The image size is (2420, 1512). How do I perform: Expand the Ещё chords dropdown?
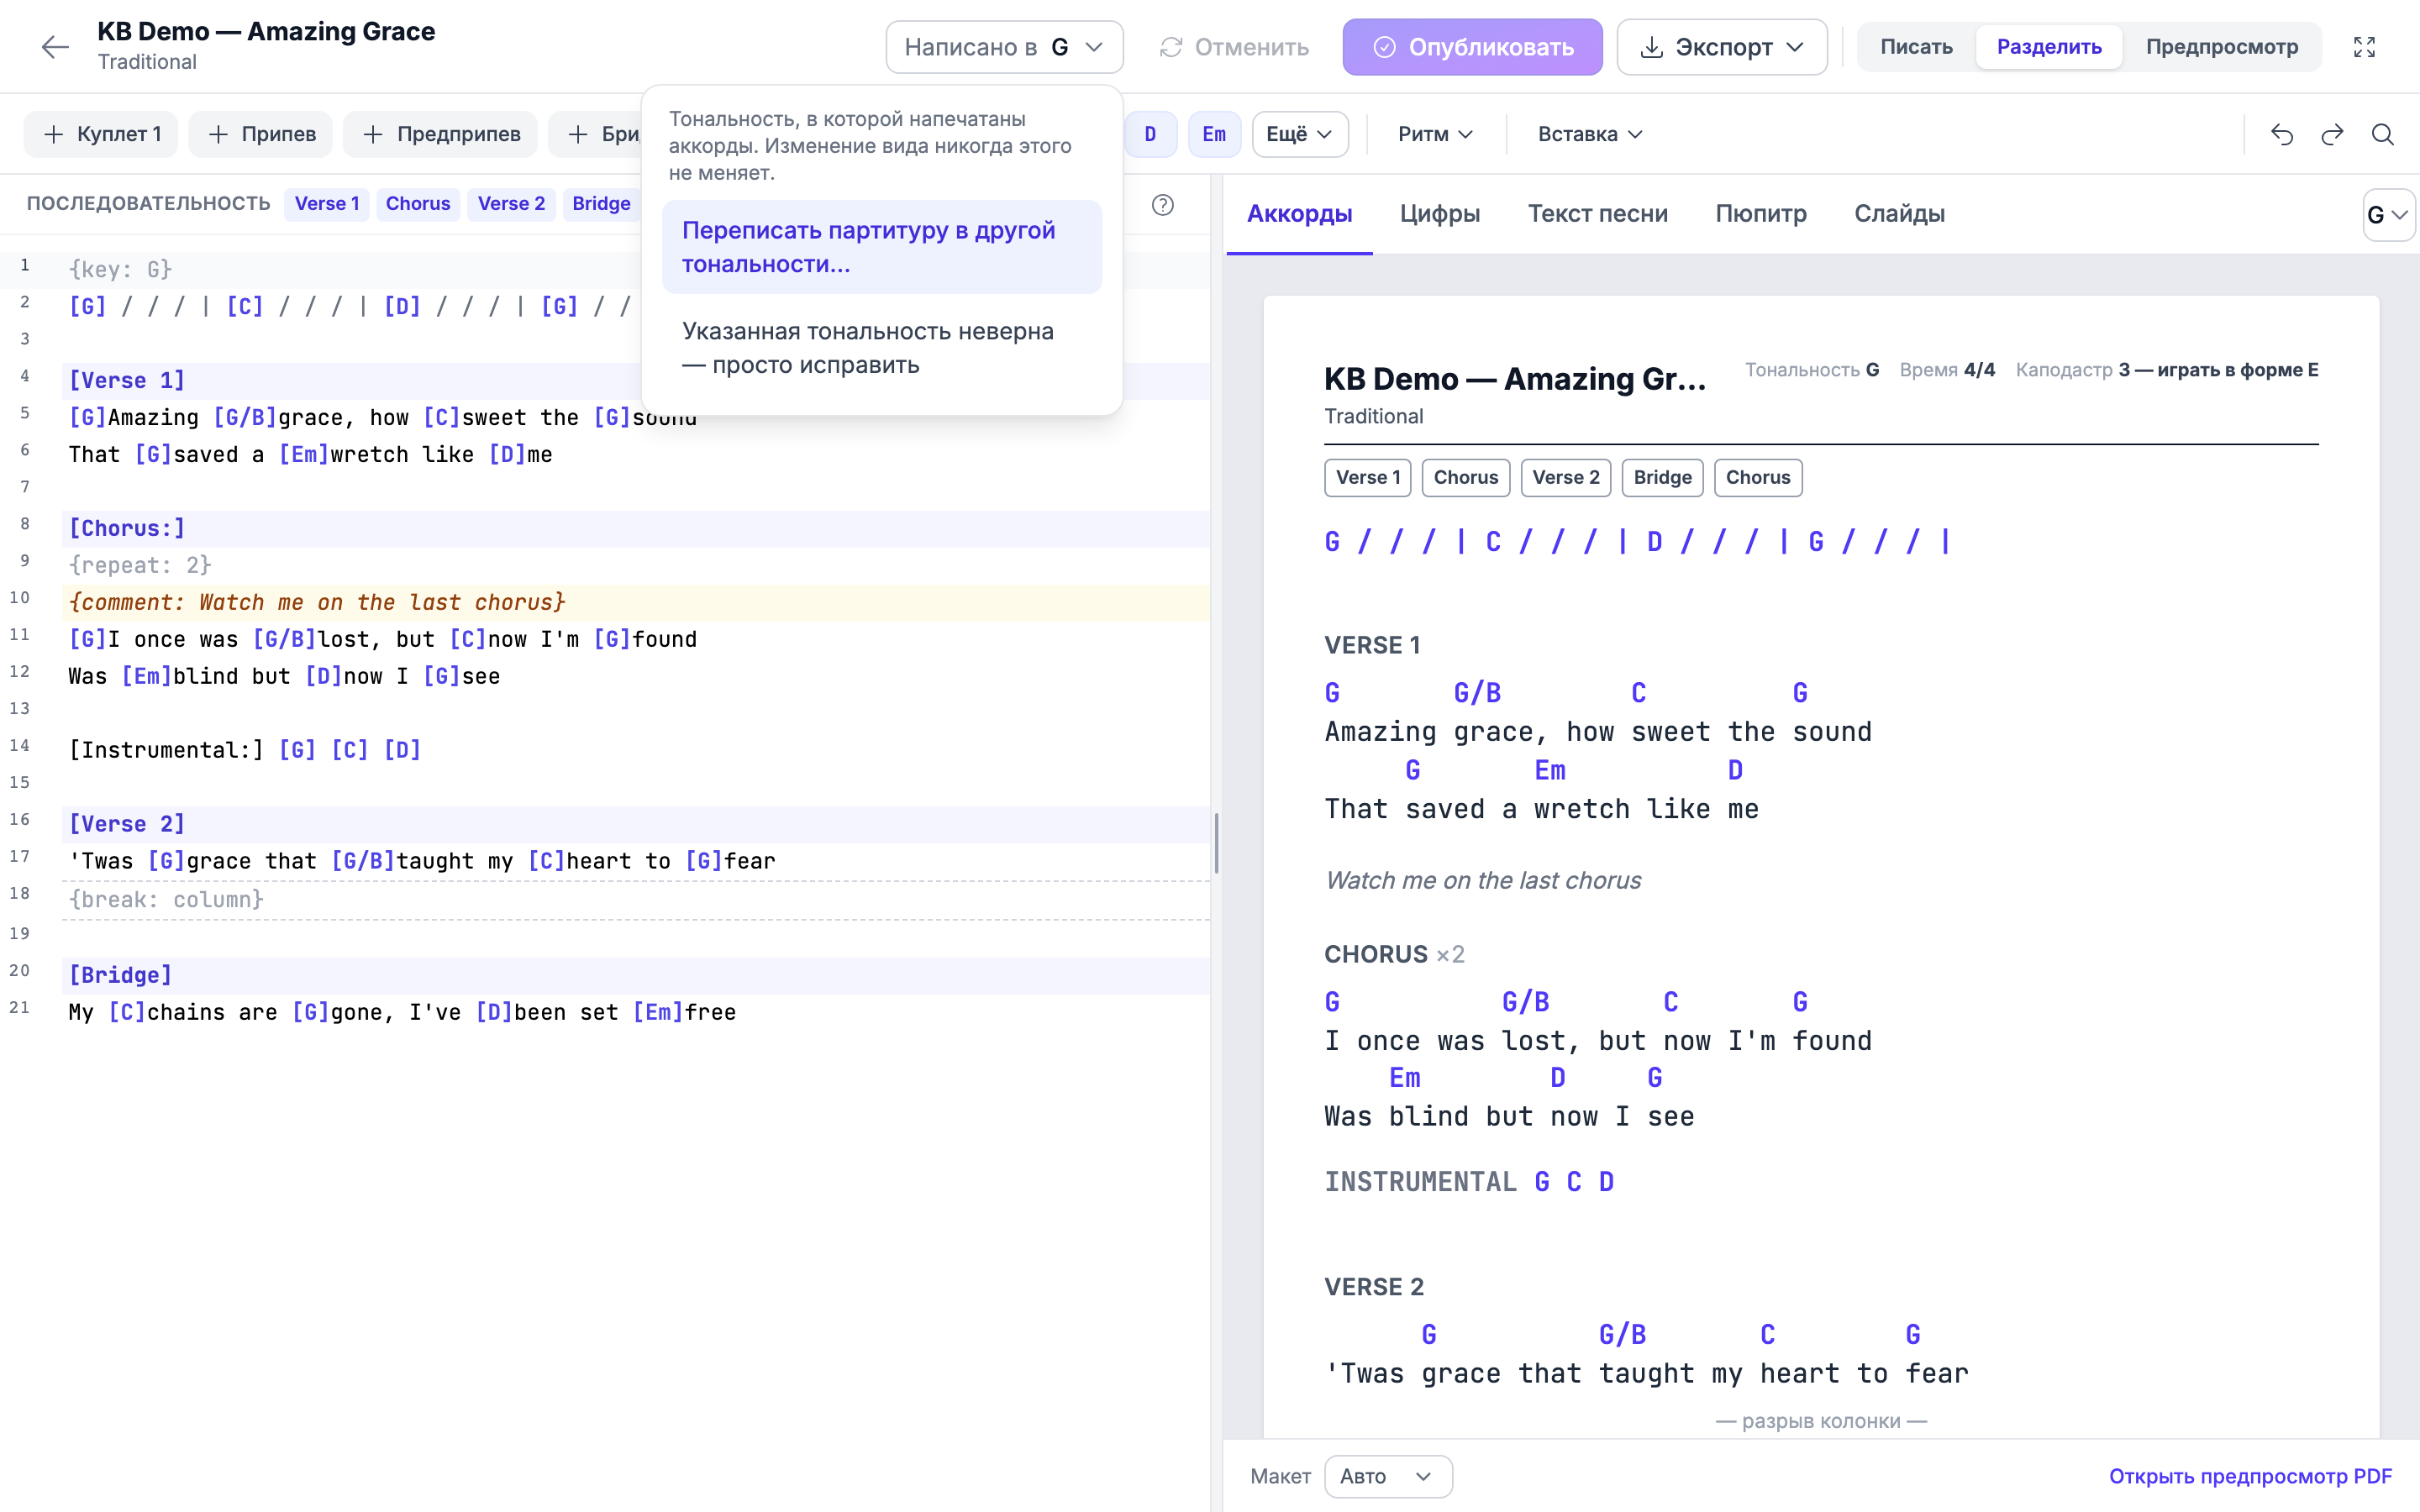pos(1300,134)
